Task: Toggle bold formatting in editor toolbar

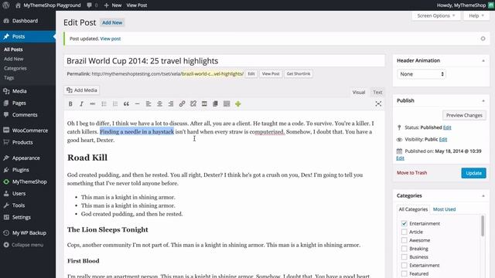Action: (70, 104)
